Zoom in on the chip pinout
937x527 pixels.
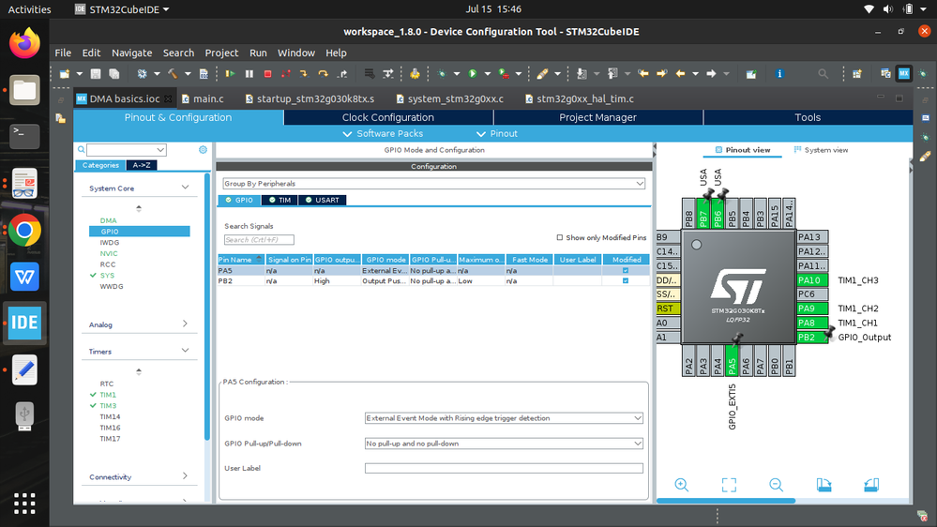[681, 485]
